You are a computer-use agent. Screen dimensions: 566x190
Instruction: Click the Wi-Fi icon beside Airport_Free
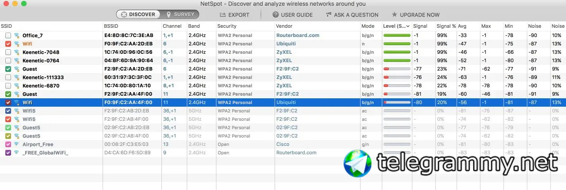17,144
